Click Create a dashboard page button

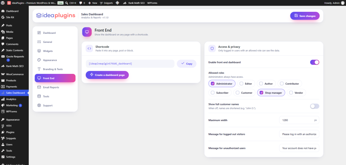point(107,75)
